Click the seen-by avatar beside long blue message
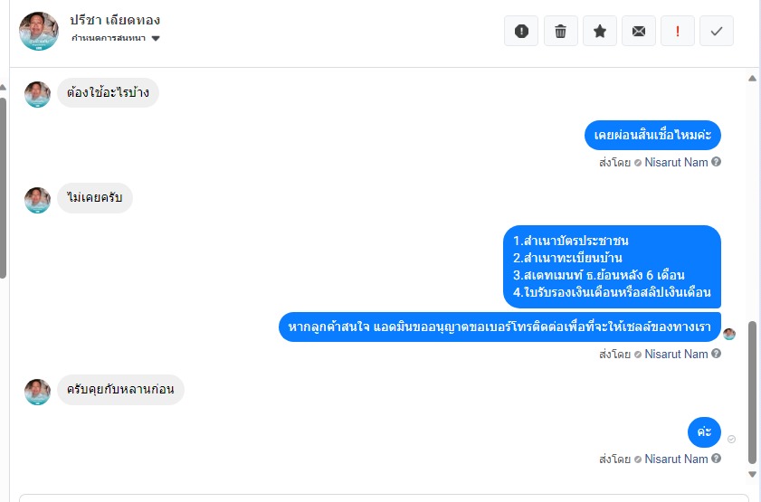Image resolution: width=761 pixels, height=502 pixels. 729,334
